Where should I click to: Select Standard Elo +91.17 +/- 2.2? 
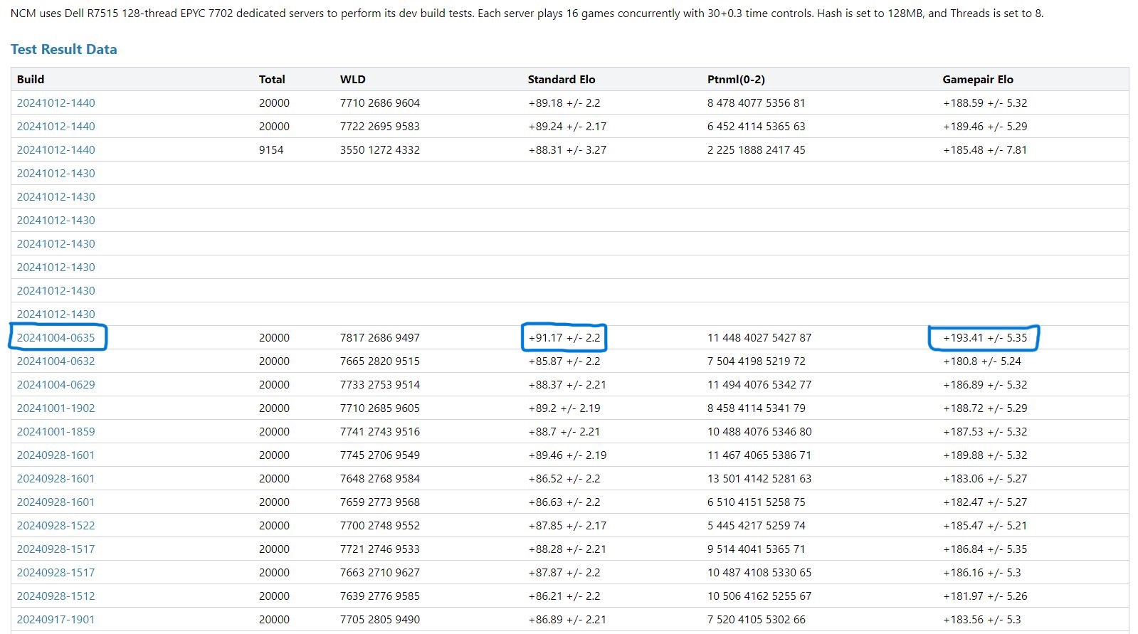(564, 337)
